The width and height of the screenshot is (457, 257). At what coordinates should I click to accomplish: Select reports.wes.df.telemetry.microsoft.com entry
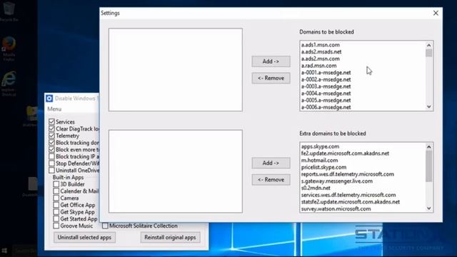point(348,174)
